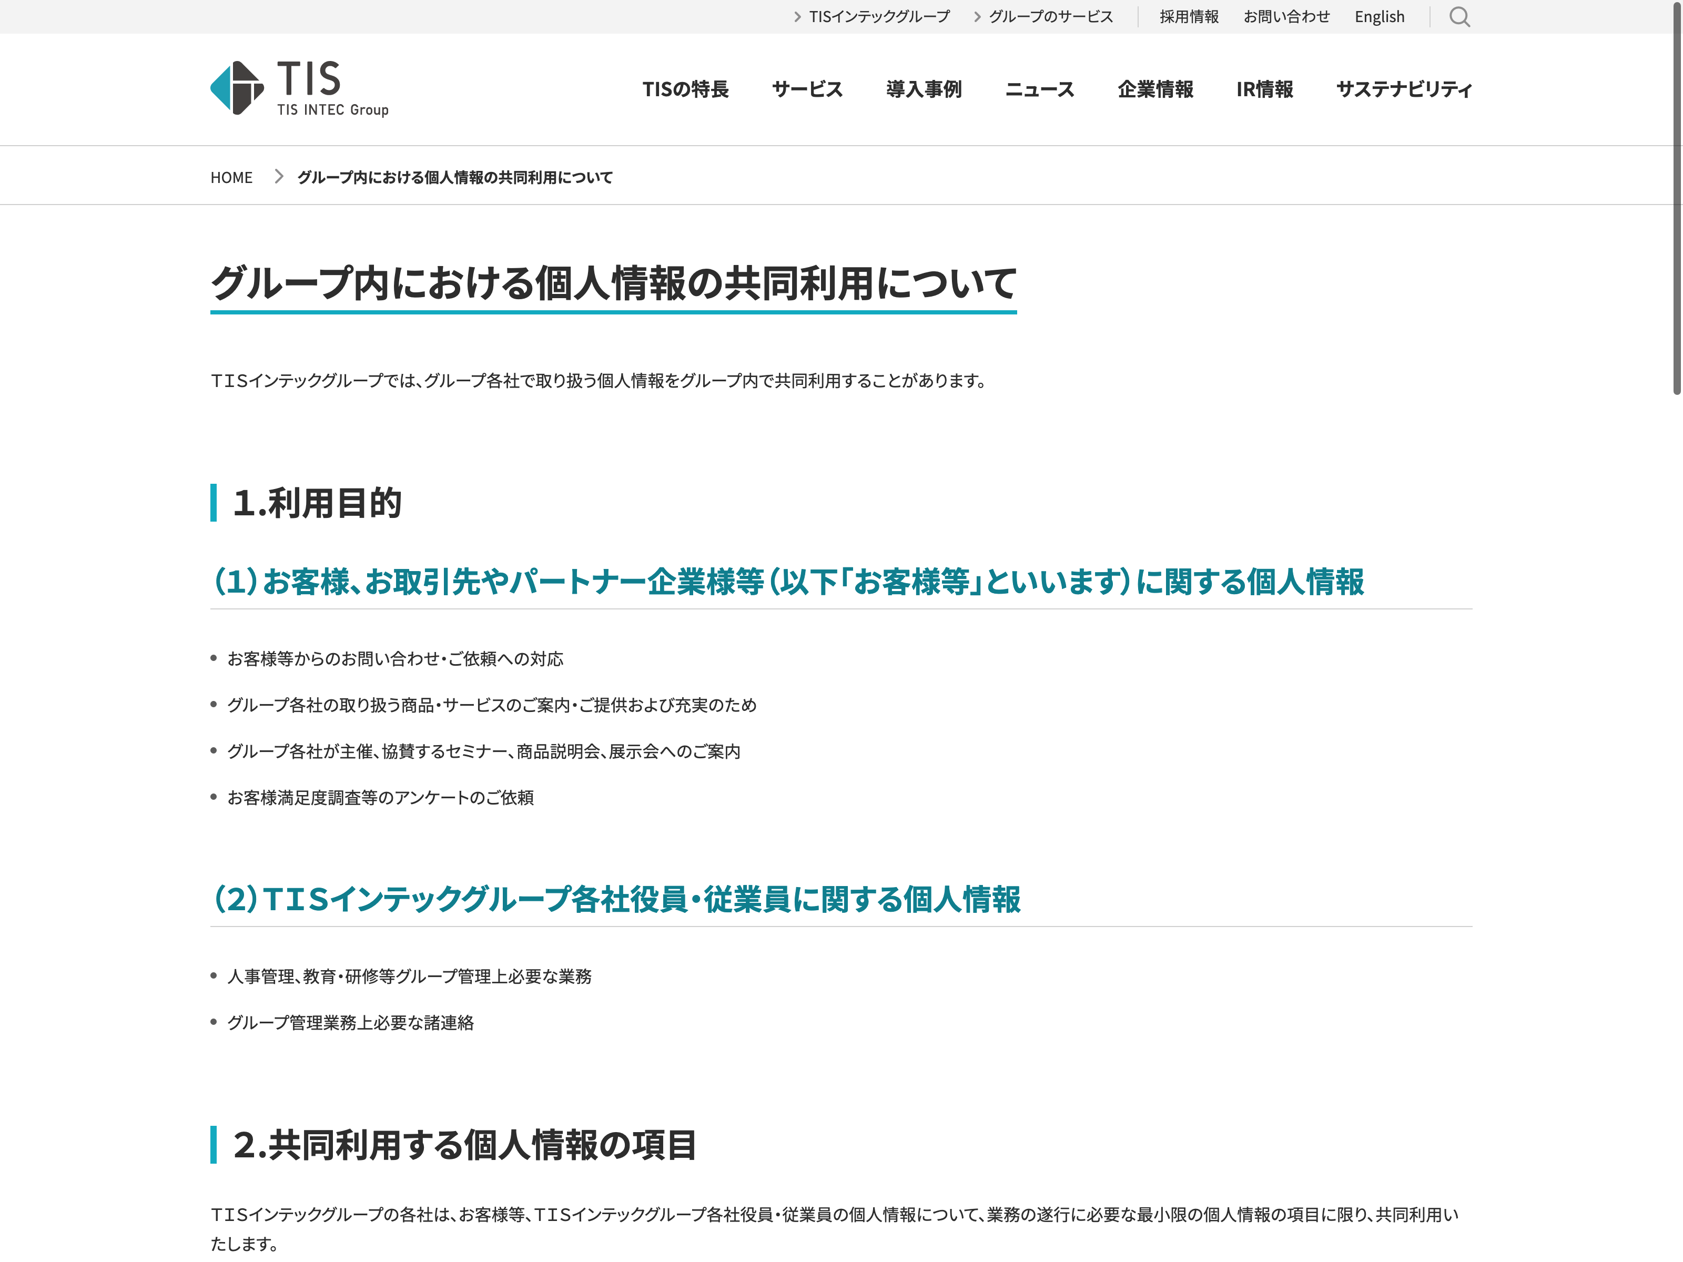Click current breadcrumb グループ内における個人情報の共同利用について
1683x1262 pixels.
[454, 177]
